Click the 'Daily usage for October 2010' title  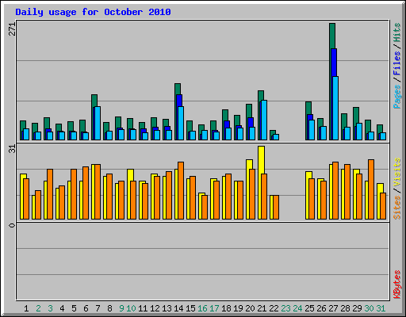[x=93, y=12]
